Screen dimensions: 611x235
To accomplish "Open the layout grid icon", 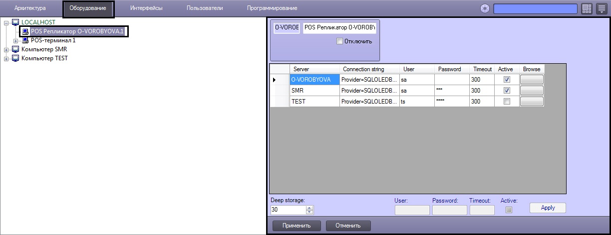I will (587, 8).
